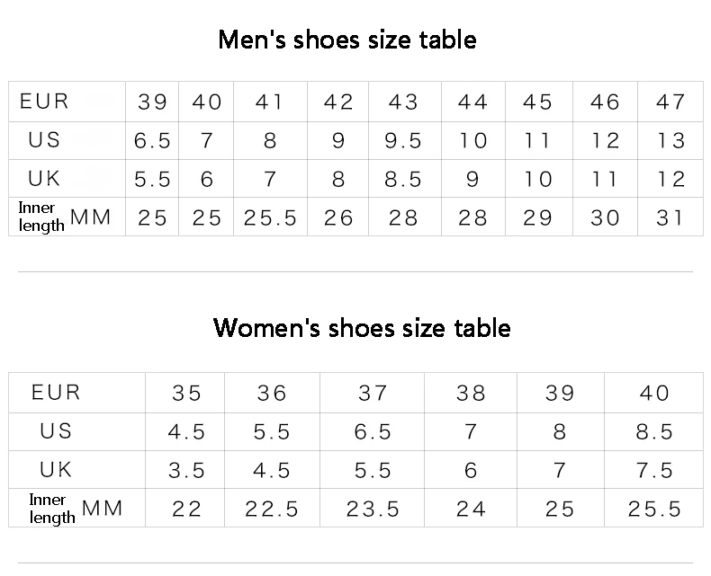Click the men's Inner length MM label

coord(65,217)
